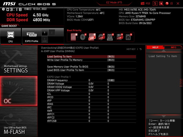
Task: Click the HOT KEY label
Action: 131,49
